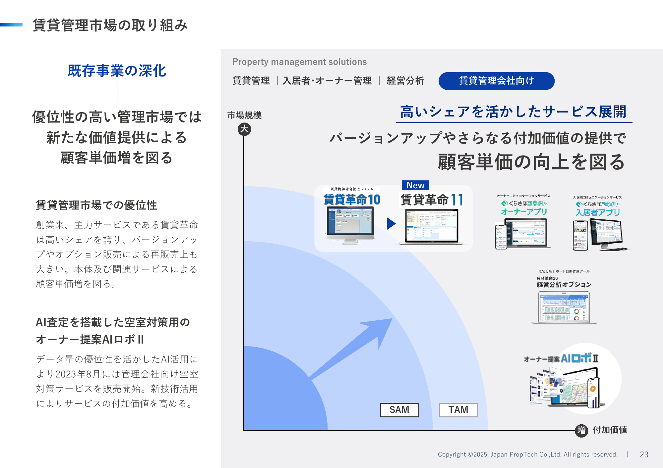Click the 顧客単価の向上を図る headline
This screenshot has height=468, width=663.
pyautogui.click(x=532, y=162)
